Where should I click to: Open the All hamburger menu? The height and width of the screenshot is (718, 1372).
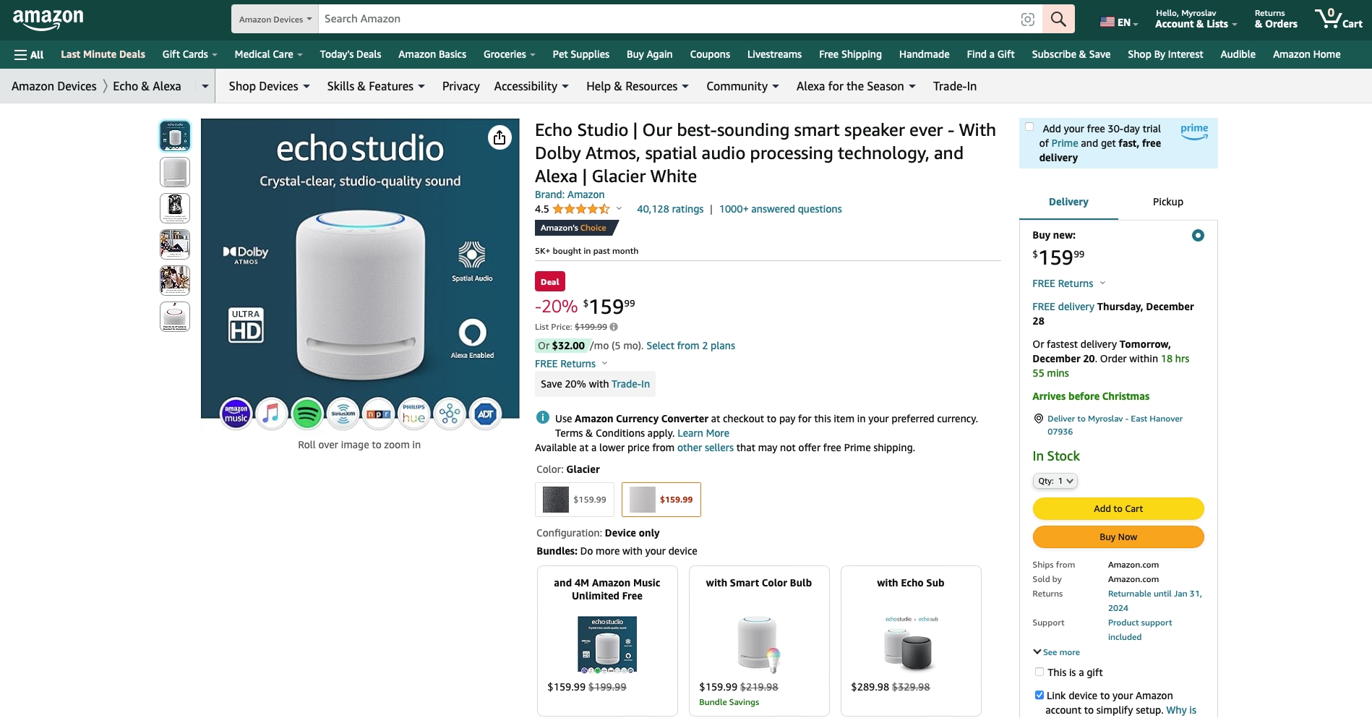[29, 54]
